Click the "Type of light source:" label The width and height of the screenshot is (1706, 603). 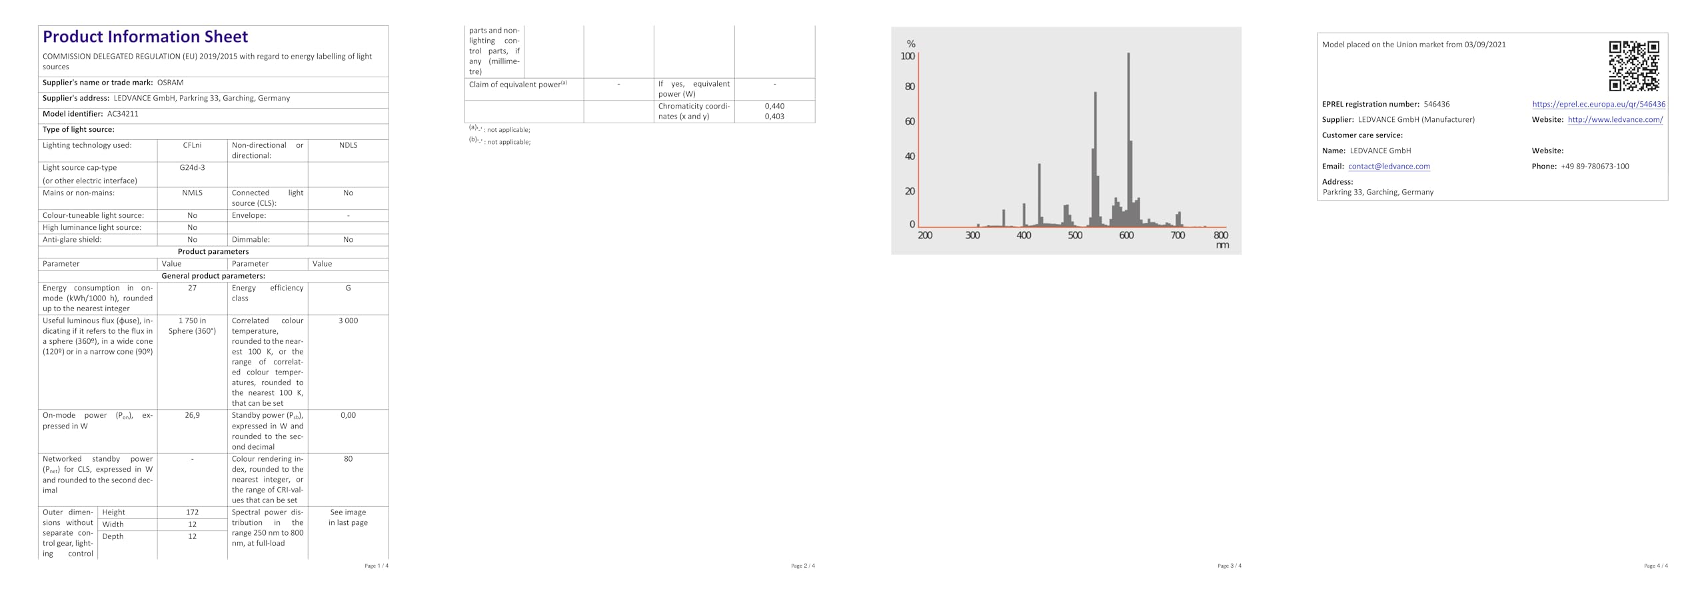point(79,130)
